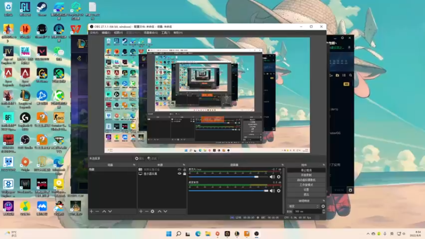
Task: Open Battle.net desktop shortcut
Action: coord(42,98)
